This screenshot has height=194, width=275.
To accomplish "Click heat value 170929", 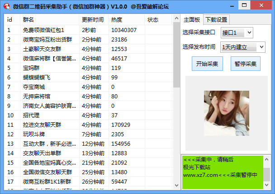I will (x=121, y=125).
